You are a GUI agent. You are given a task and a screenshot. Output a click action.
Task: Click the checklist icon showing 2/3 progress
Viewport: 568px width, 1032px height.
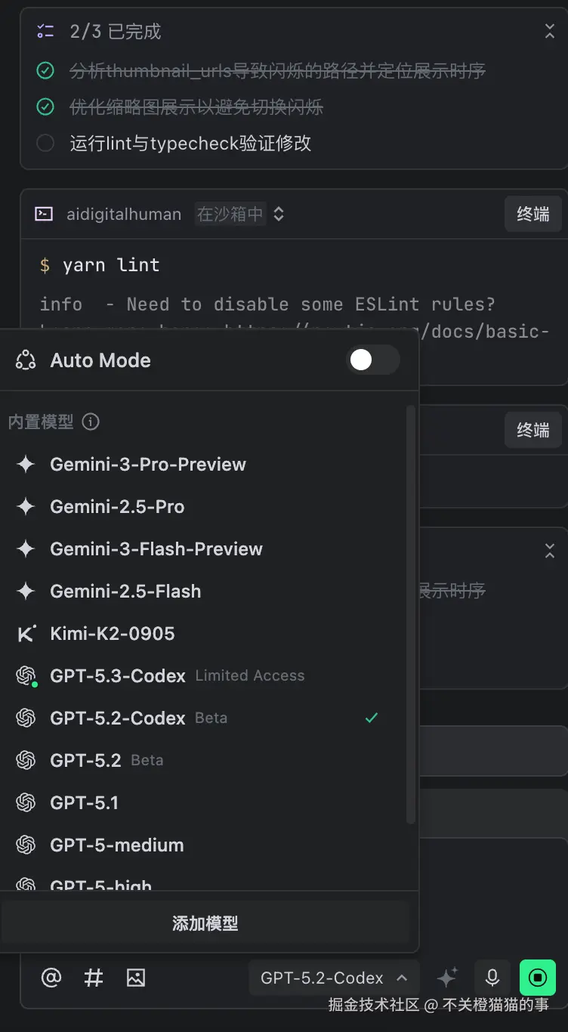45,31
